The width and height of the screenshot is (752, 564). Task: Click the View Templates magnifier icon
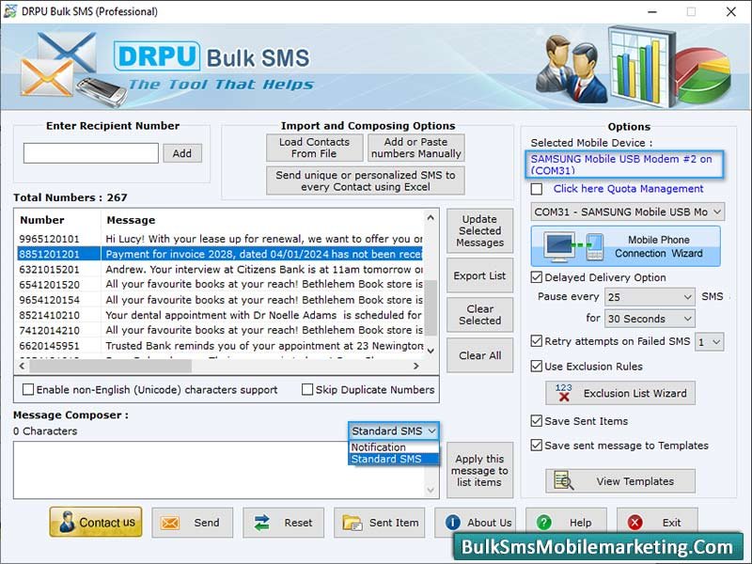point(563,480)
